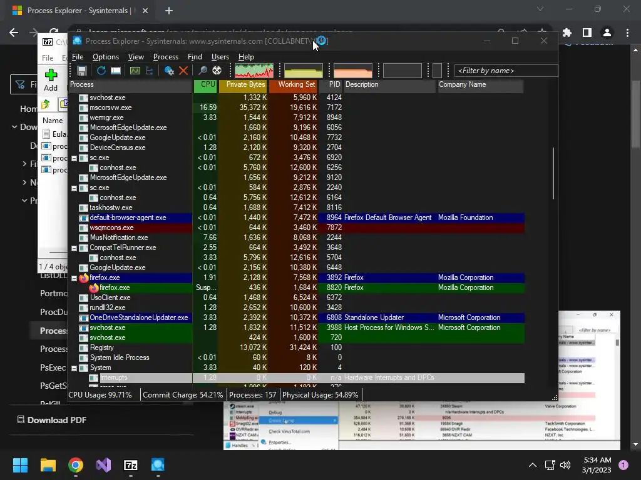Collapse the CompatTelRunner.exe tree node
The image size is (641, 480).
[x=74, y=248]
